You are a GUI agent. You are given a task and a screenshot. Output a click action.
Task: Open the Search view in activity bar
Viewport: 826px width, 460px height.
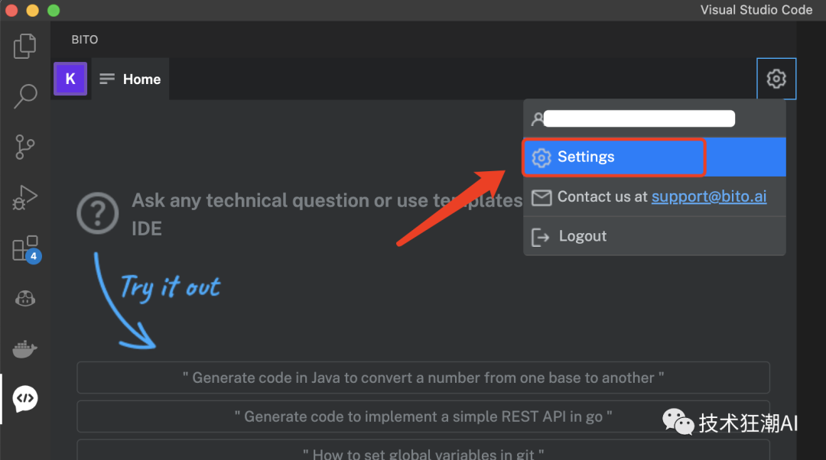pyautogui.click(x=25, y=96)
